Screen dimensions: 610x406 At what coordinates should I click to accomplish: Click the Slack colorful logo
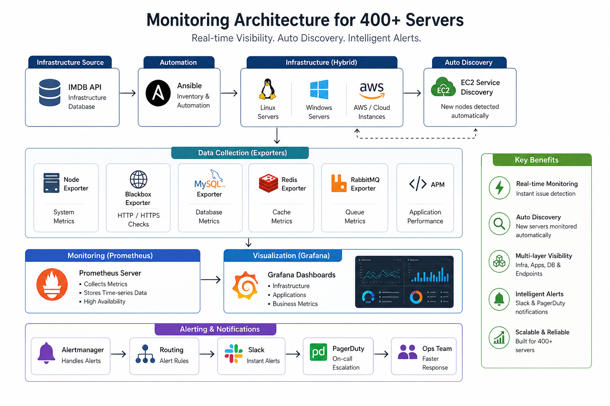pyautogui.click(x=234, y=354)
